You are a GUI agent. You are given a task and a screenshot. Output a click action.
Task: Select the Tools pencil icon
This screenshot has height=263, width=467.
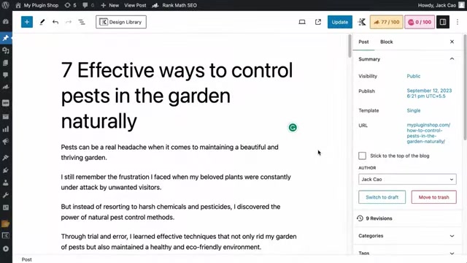pyautogui.click(x=42, y=22)
